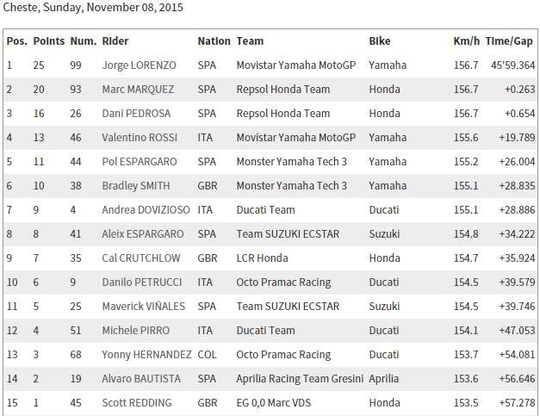Select rider Valentino ROSSI

[x=140, y=138]
